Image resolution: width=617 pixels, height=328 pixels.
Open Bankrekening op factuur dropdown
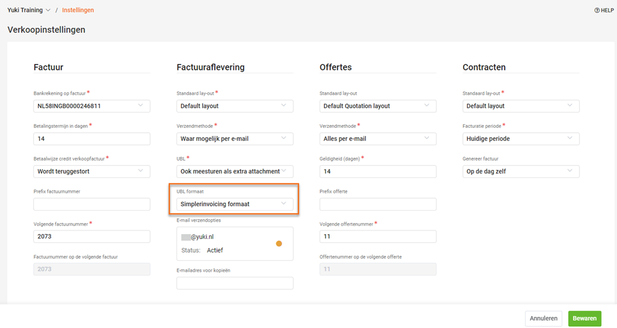pyautogui.click(x=91, y=106)
